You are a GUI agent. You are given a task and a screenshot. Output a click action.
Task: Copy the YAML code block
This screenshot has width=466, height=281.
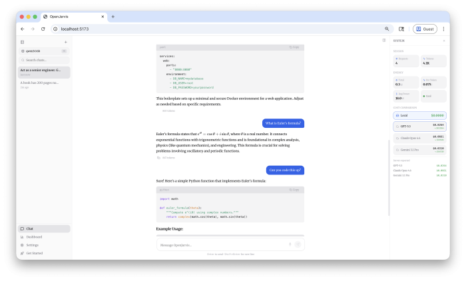(294, 47)
